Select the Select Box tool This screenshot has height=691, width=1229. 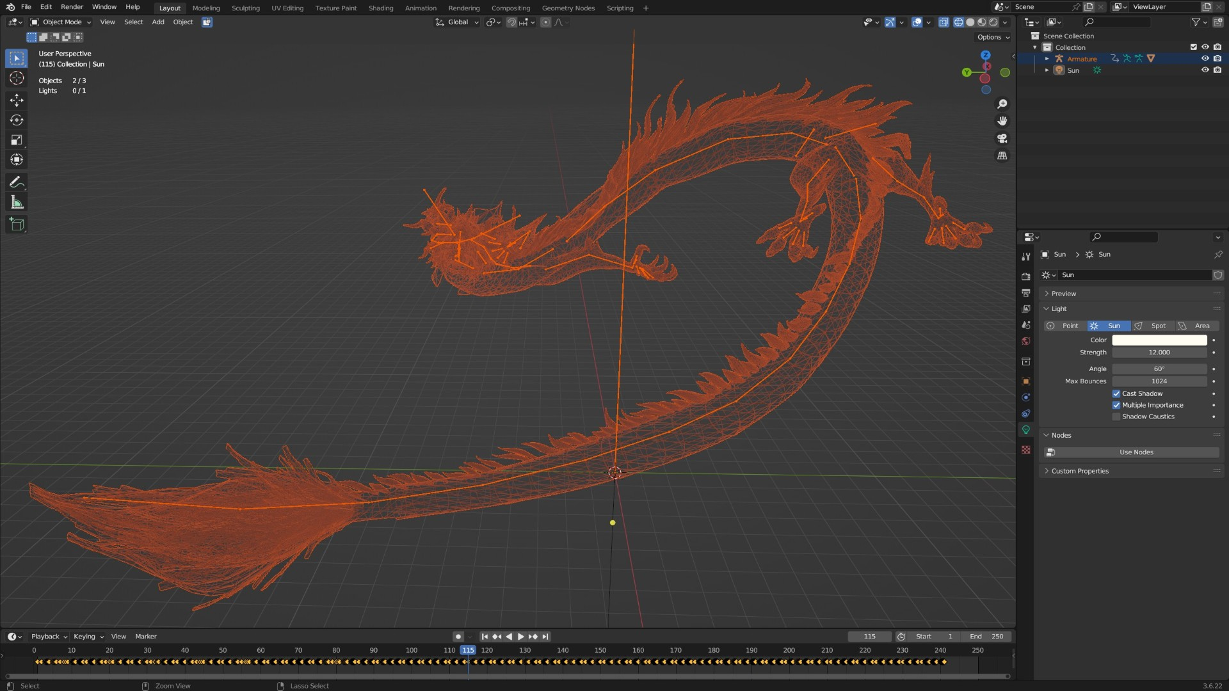pyautogui.click(x=17, y=58)
